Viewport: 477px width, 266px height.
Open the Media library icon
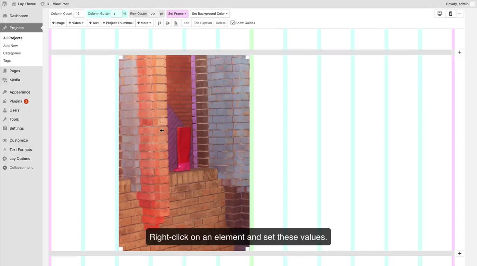tap(5, 80)
